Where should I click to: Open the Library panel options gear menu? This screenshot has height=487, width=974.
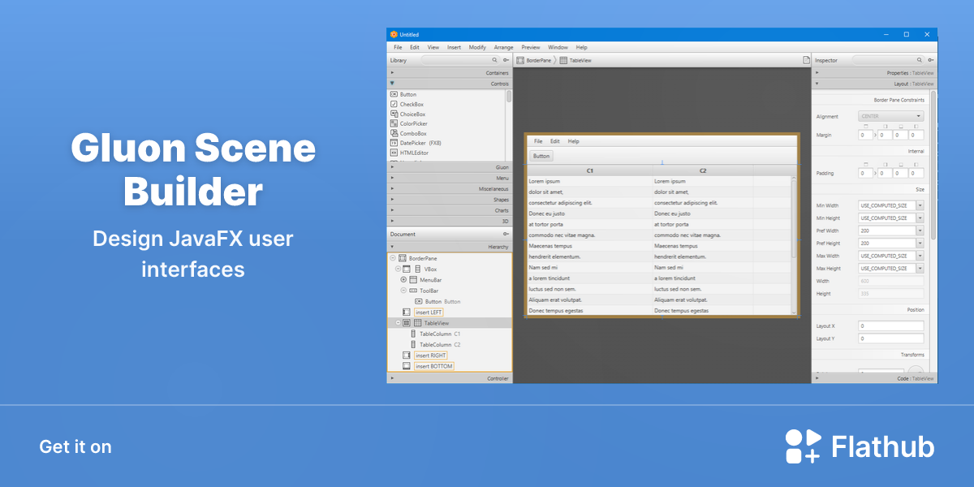click(x=506, y=60)
